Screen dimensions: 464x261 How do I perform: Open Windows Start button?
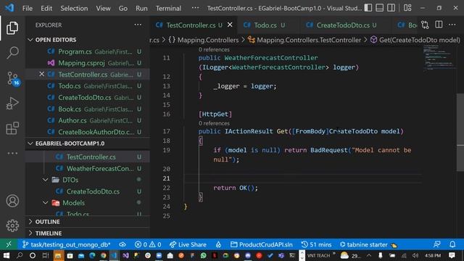6,255
